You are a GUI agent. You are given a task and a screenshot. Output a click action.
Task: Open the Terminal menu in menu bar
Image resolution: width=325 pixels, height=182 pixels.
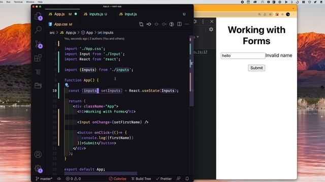[x=18, y=2]
